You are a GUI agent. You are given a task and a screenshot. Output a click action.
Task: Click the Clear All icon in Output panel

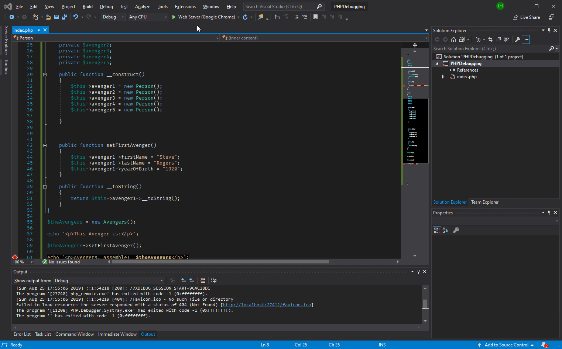click(203, 280)
